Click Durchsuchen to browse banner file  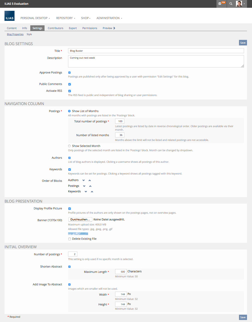pyautogui.click(x=80, y=219)
